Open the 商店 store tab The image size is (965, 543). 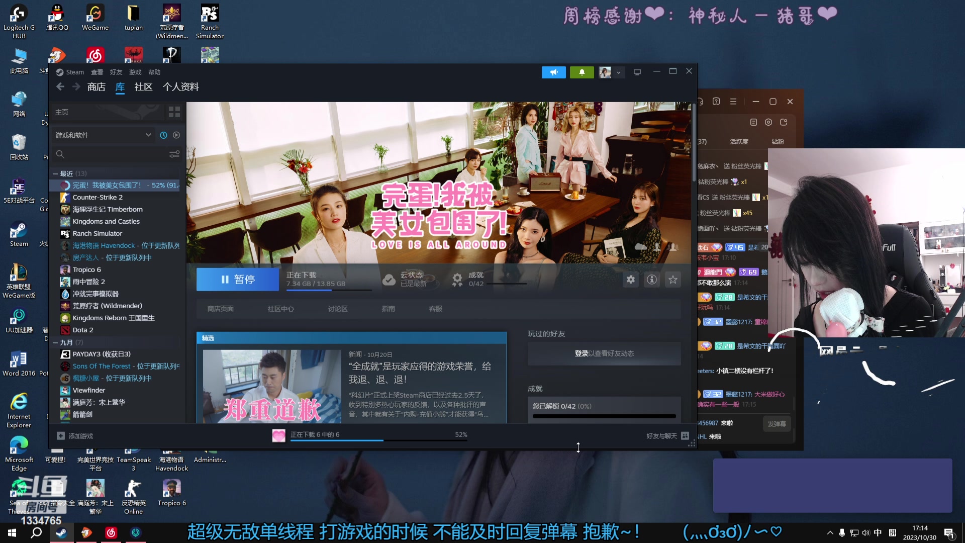coord(96,87)
